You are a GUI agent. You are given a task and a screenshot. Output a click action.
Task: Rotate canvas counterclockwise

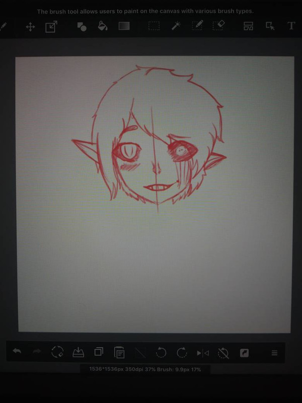click(x=161, y=352)
